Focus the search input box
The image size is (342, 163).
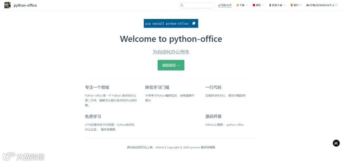pyautogui.click(x=197, y=5)
